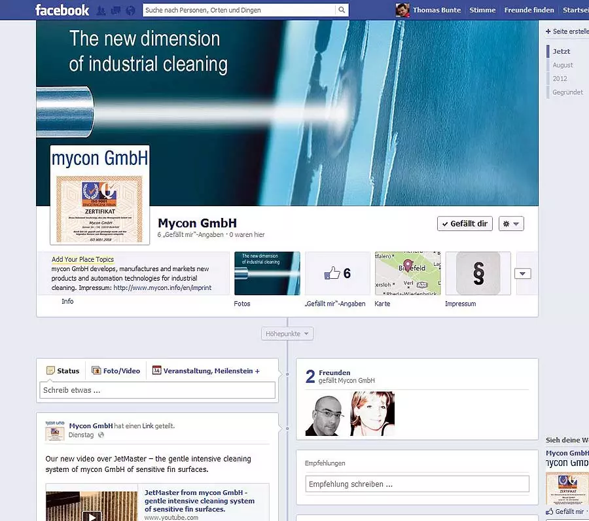Click the Mycon GmbH post avatar

click(x=55, y=431)
